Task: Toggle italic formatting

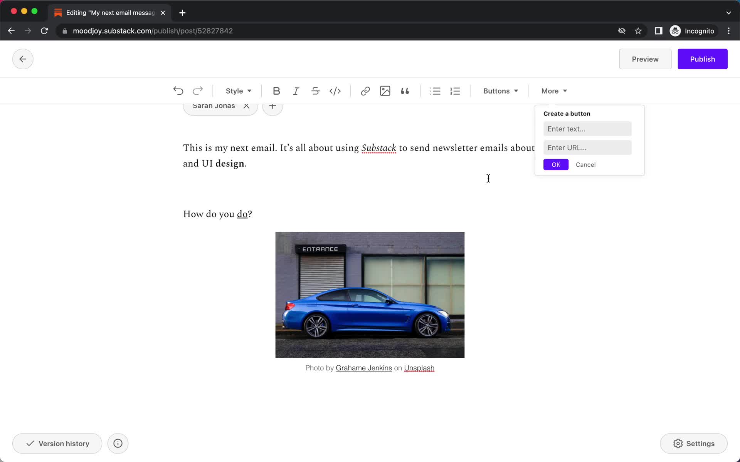Action: point(296,91)
